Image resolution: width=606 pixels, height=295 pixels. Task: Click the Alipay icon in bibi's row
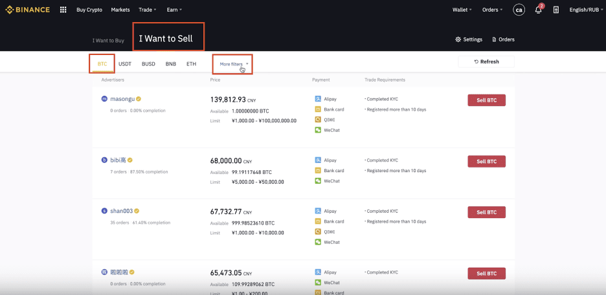click(318, 160)
